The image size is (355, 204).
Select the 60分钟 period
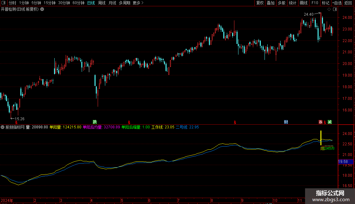tap(78, 3)
